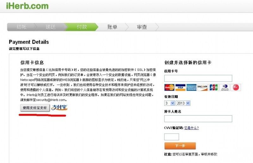
Task: Open the expiration month dropdown
Action: [x=170, y=103]
